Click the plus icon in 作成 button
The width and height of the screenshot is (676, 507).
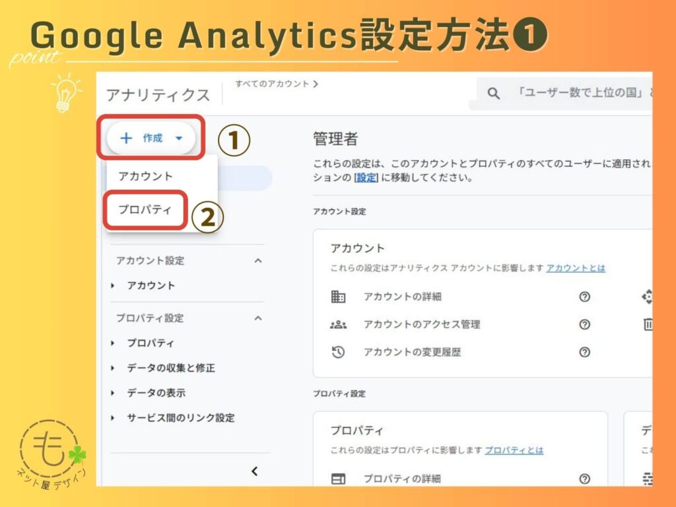[x=126, y=138]
